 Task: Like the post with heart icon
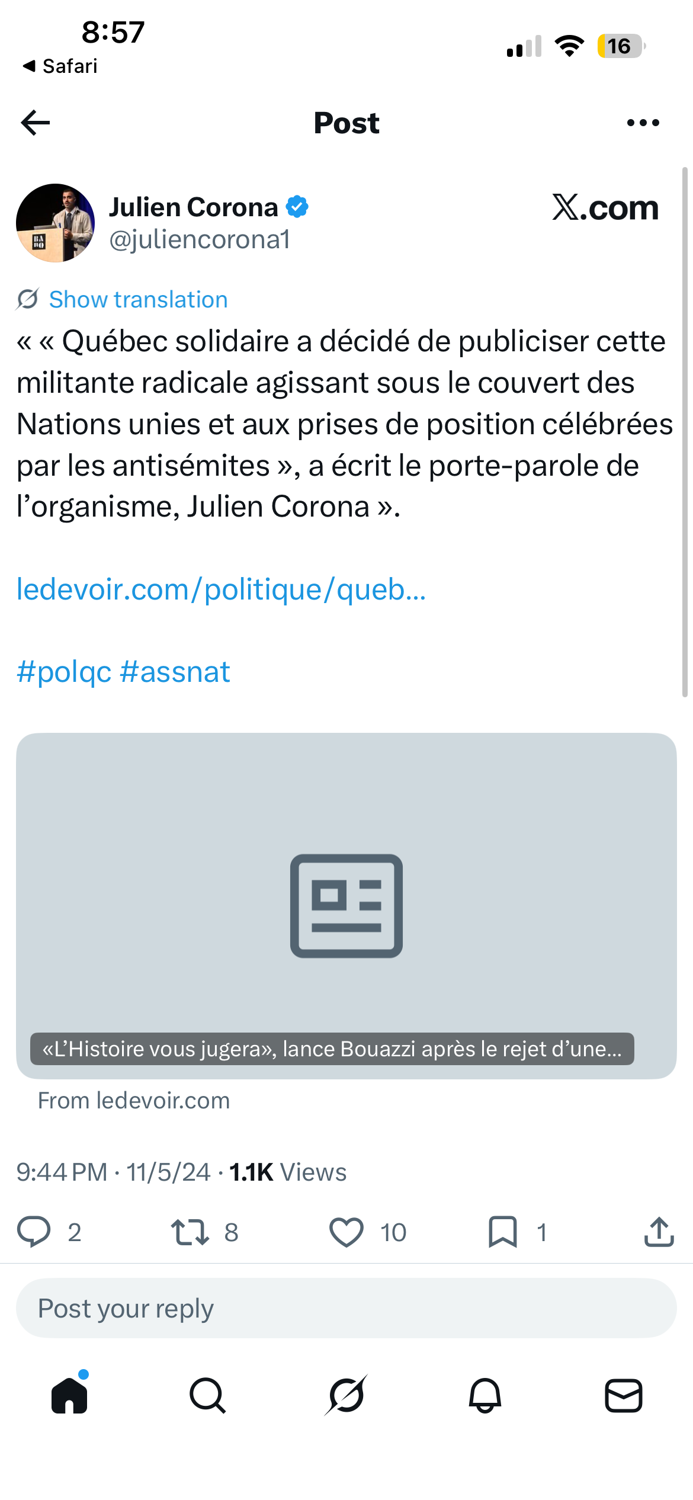[x=346, y=1232]
